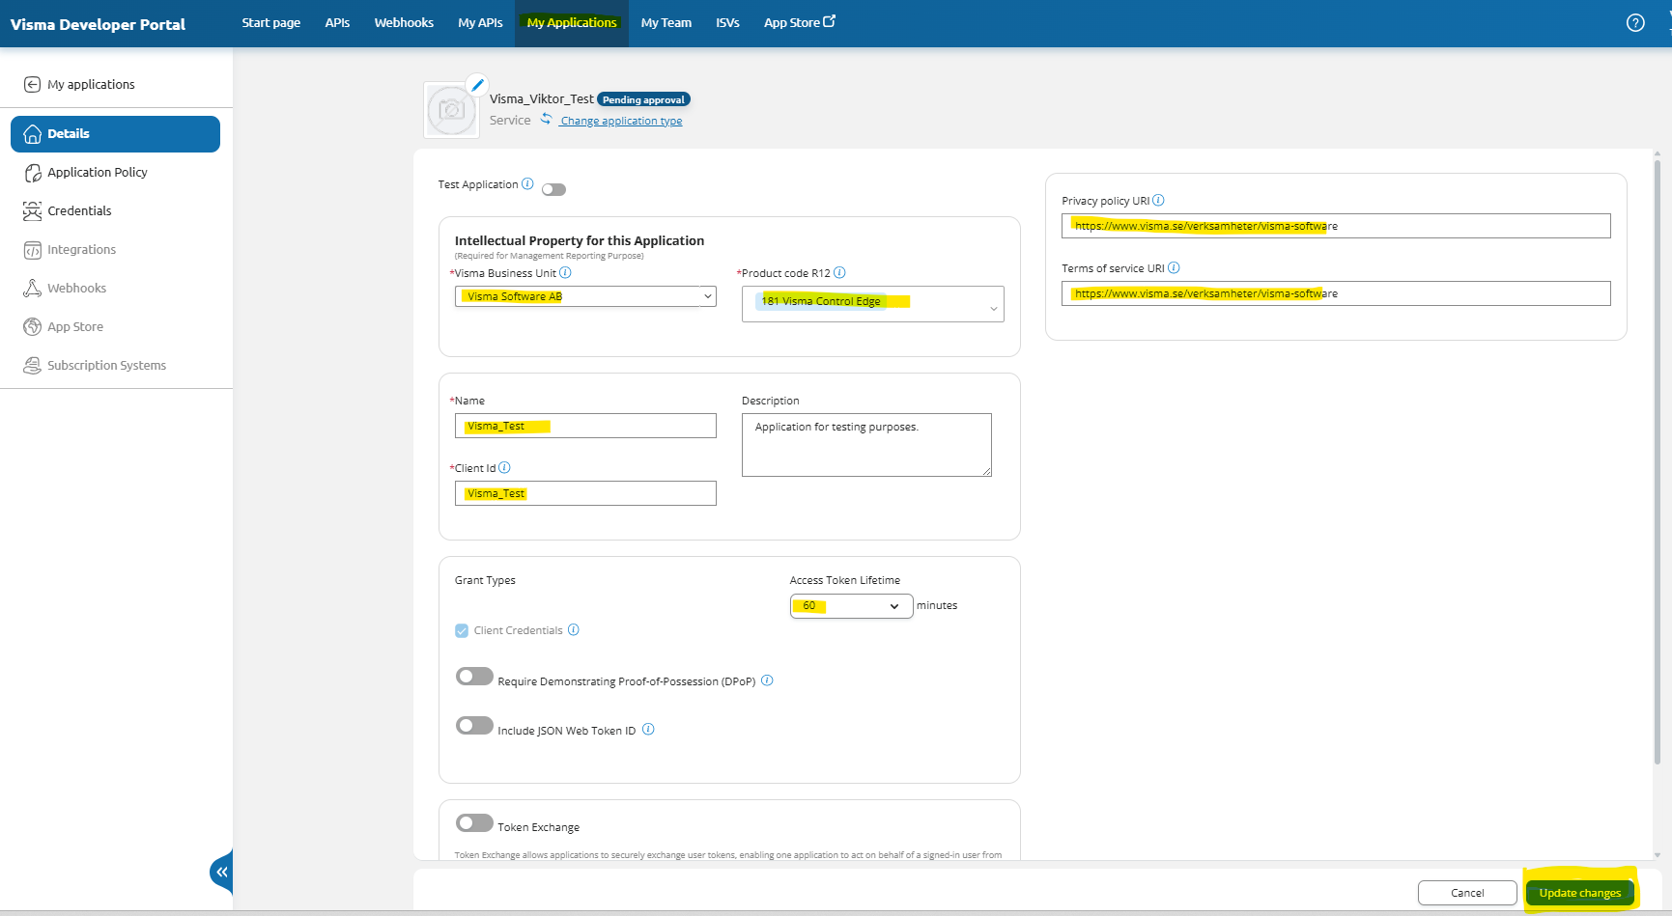Show info for Product code R12

click(x=839, y=272)
